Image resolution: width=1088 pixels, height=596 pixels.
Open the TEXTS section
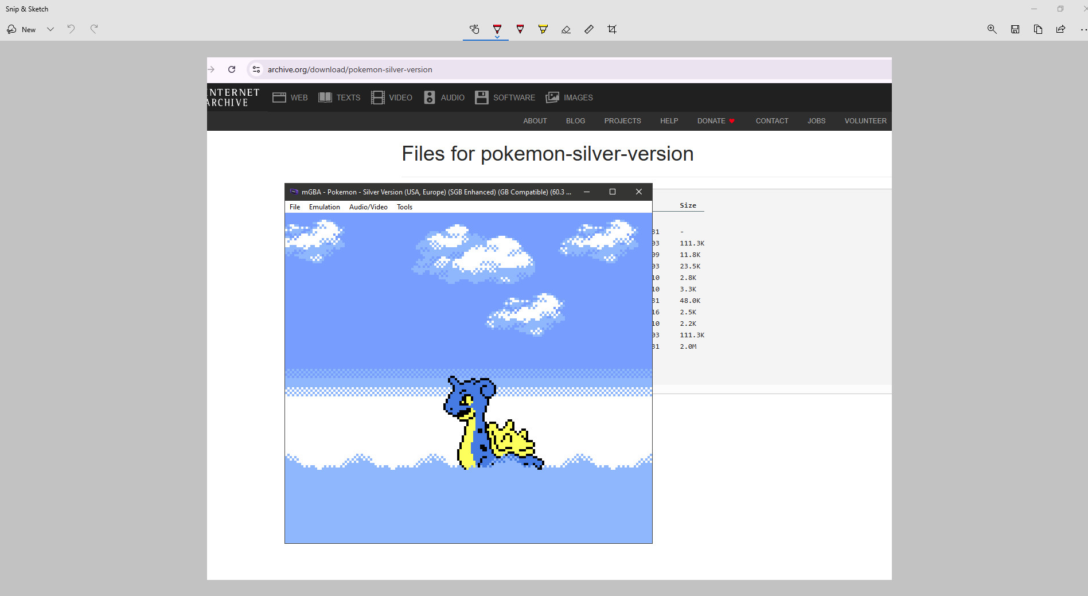coord(340,98)
